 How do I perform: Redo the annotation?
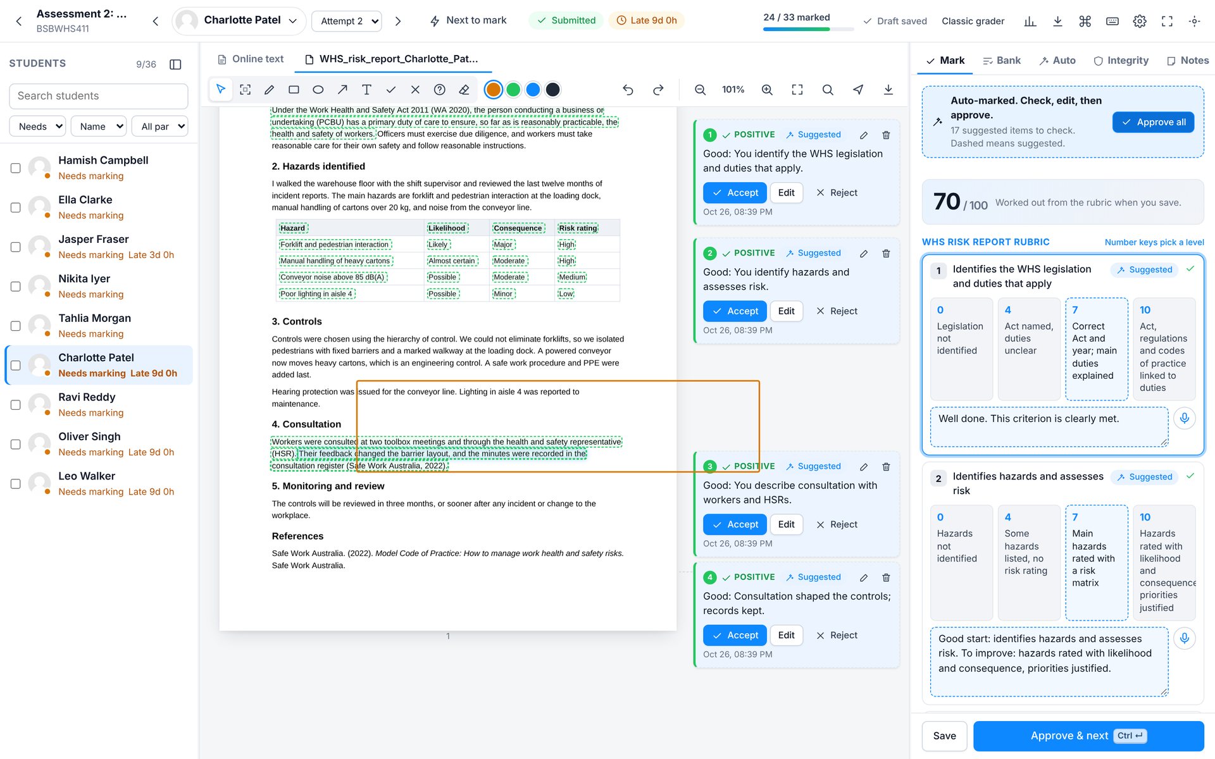coord(658,90)
